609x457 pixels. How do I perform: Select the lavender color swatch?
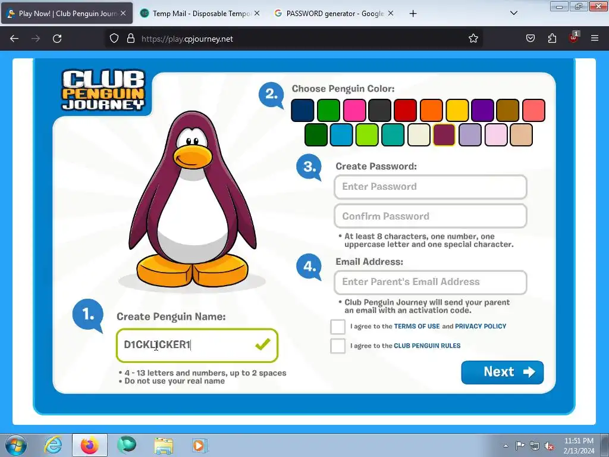(x=470, y=135)
